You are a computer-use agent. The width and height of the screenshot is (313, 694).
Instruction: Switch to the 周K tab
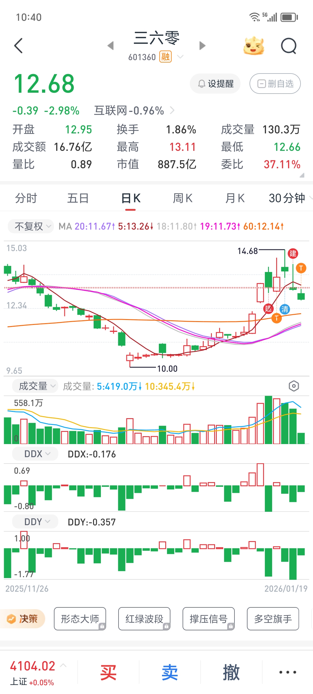[183, 198]
